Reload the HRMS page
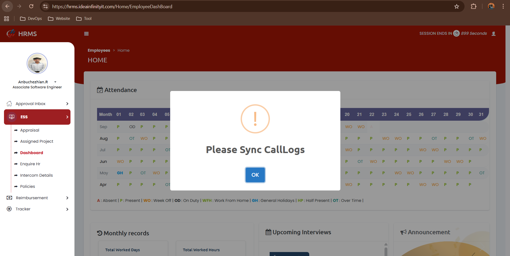 31,6
